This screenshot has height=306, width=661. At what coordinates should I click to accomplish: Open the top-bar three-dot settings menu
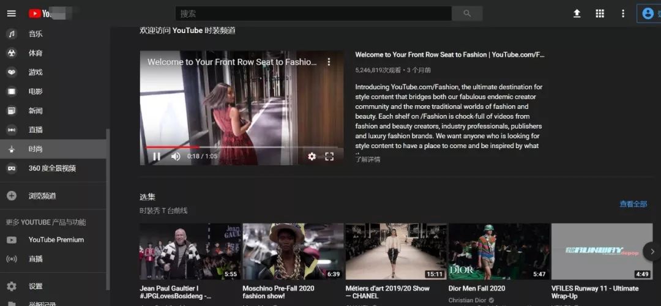pos(623,13)
